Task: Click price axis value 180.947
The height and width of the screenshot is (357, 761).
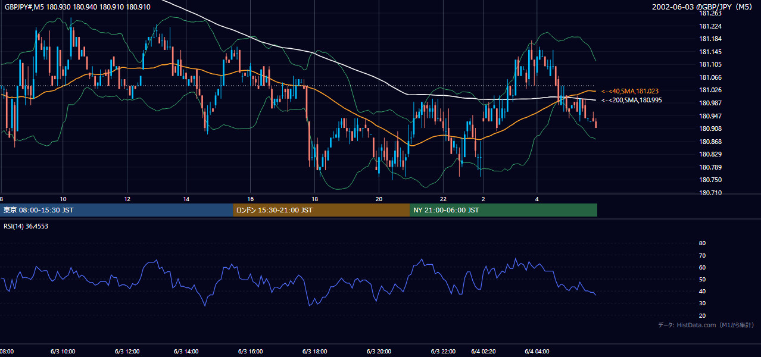Action: coord(710,116)
